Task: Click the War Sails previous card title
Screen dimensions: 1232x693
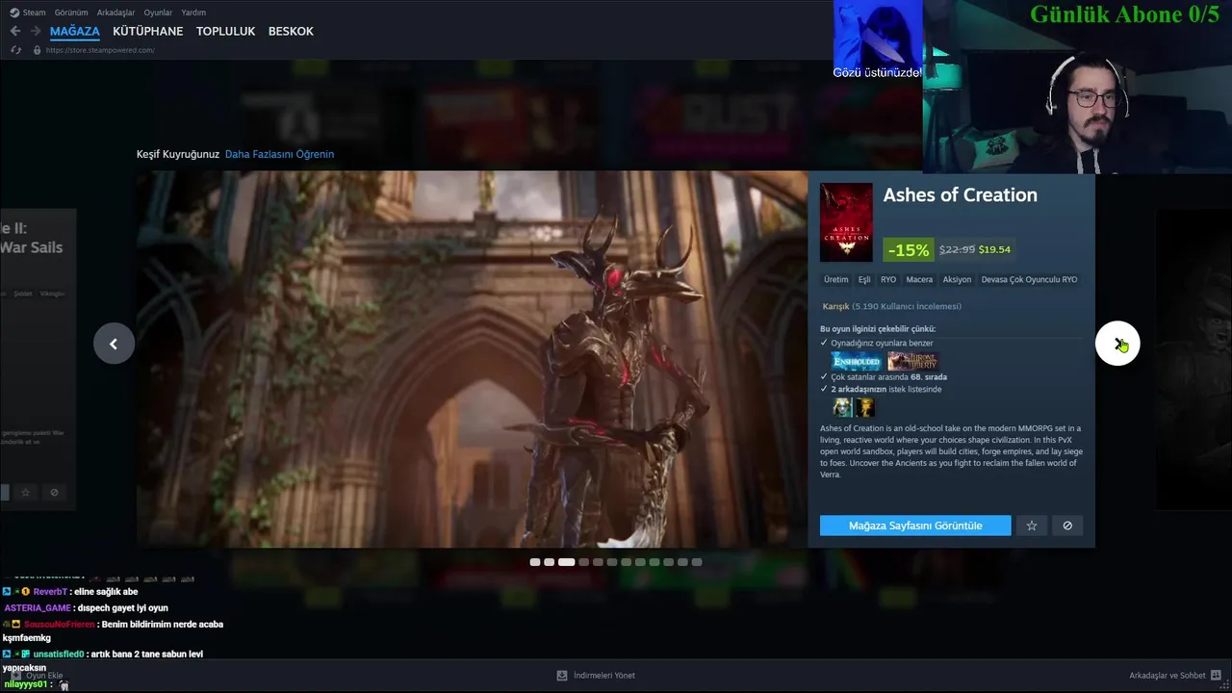Action: tap(32, 238)
